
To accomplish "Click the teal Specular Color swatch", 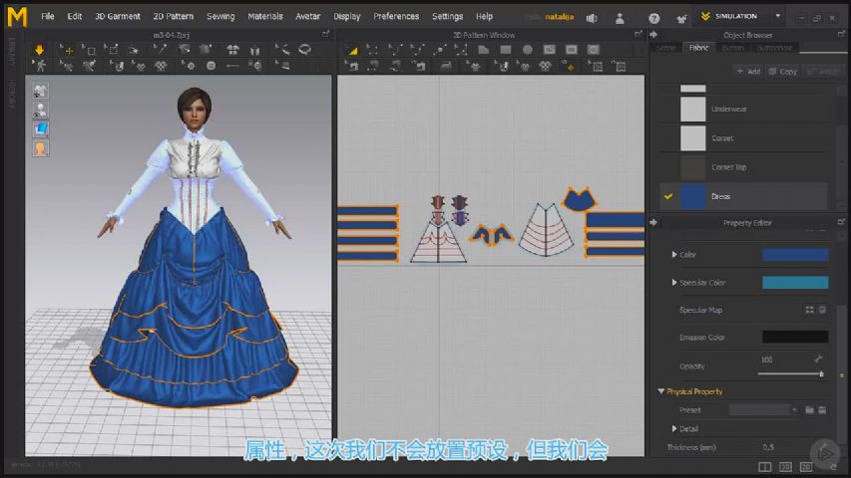I will coord(795,283).
